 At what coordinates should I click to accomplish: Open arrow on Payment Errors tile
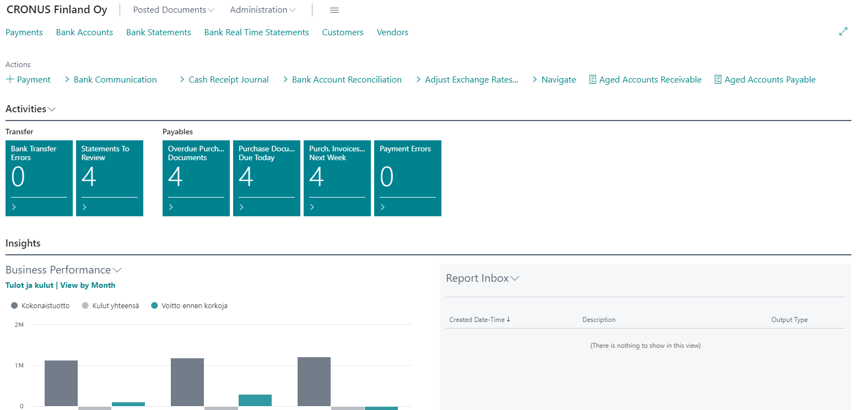382,207
